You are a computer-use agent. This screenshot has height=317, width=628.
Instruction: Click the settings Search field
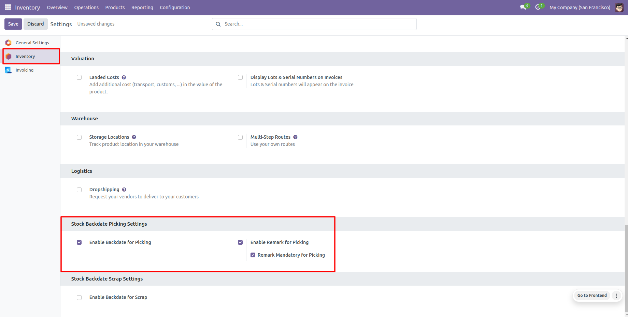coord(317,24)
